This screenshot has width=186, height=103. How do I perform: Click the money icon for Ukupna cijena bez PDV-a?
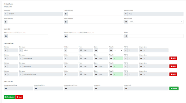point(6,89)
